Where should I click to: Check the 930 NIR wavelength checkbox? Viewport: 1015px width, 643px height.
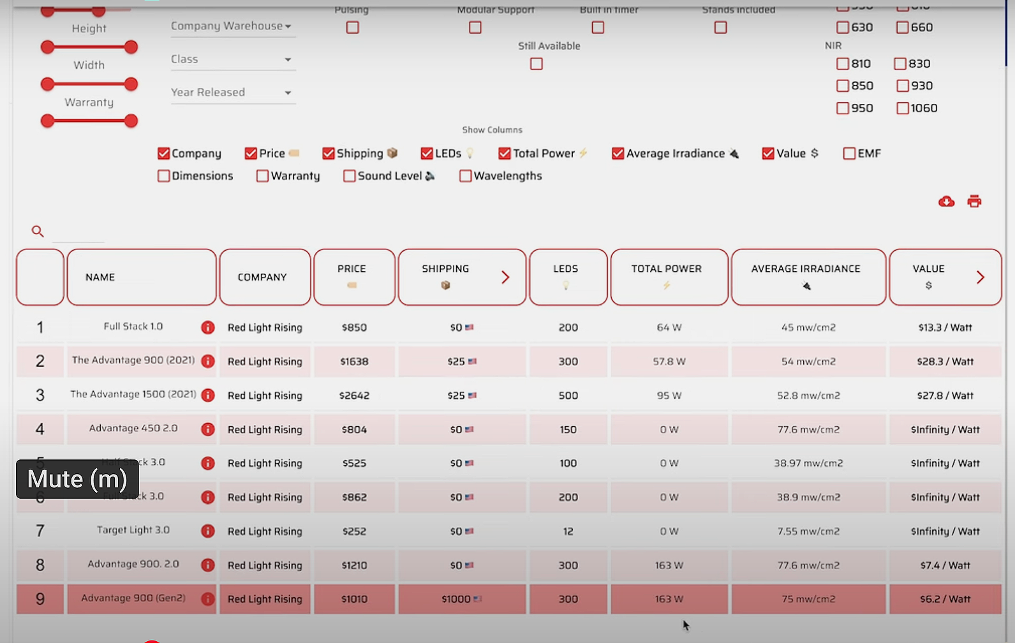(x=902, y=85)
